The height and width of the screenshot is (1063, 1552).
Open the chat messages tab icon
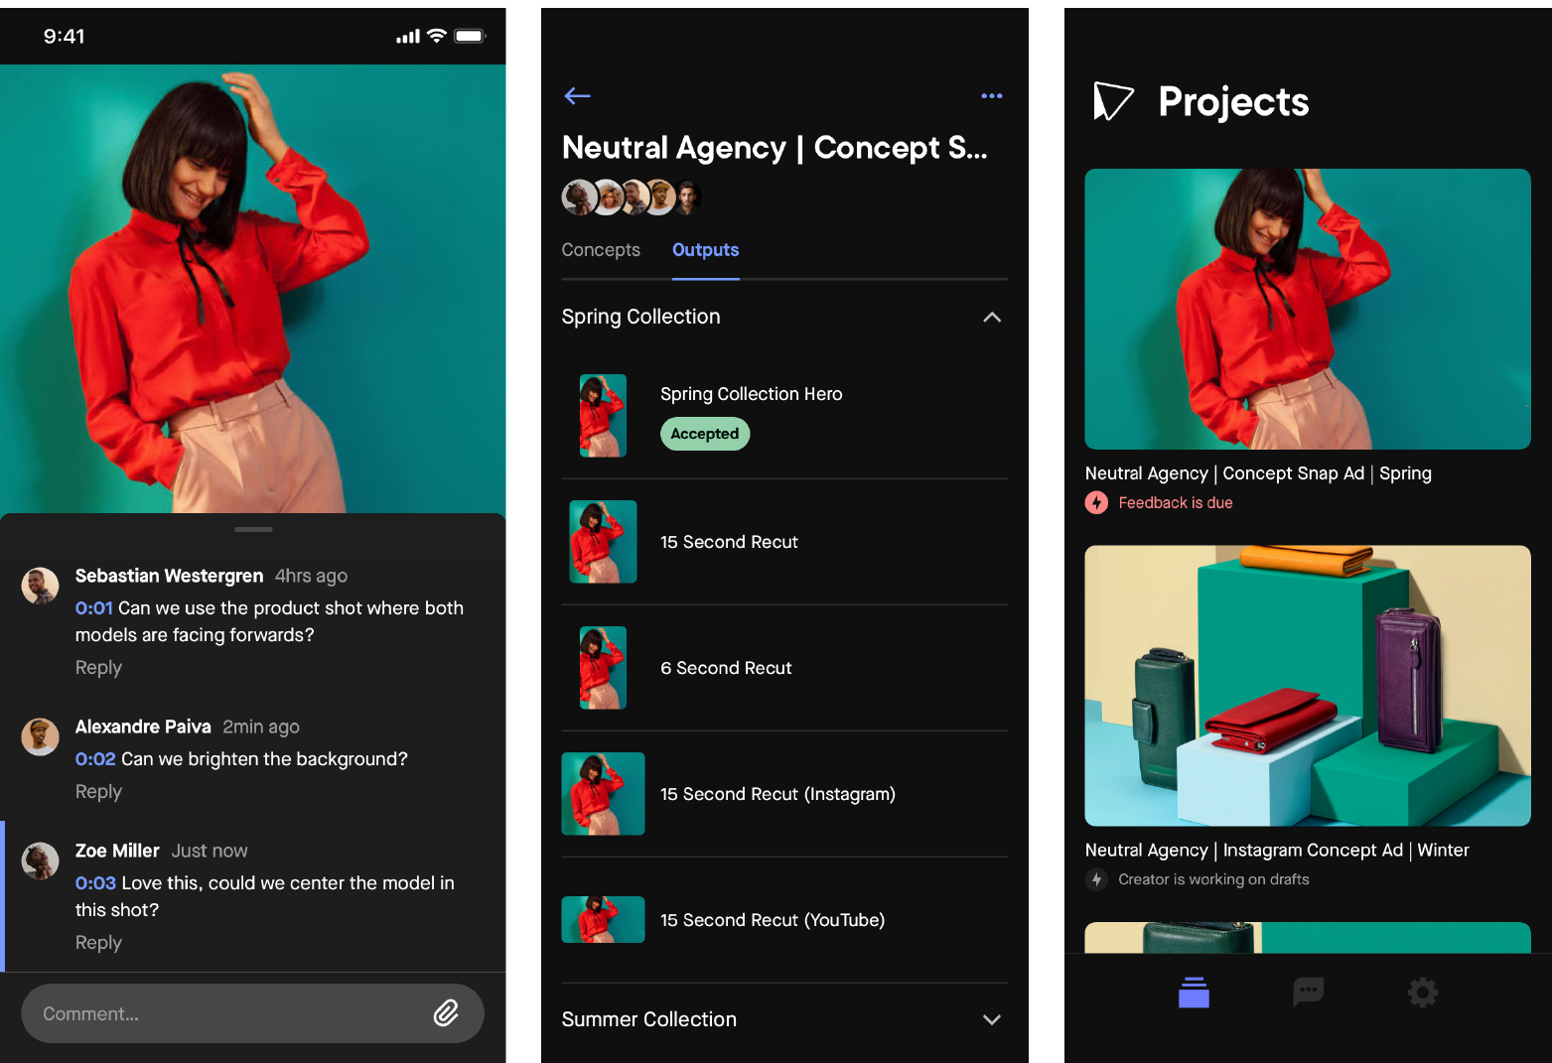pos(1308,992)
